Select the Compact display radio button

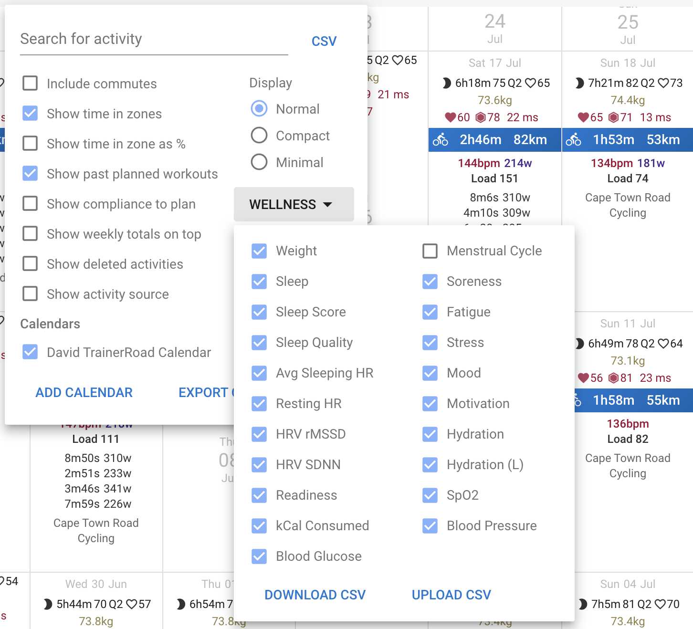[x=259, y=136]
